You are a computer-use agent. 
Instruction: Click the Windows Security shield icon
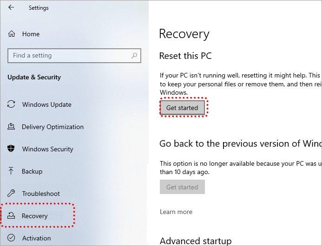click(x=12, y=149)
